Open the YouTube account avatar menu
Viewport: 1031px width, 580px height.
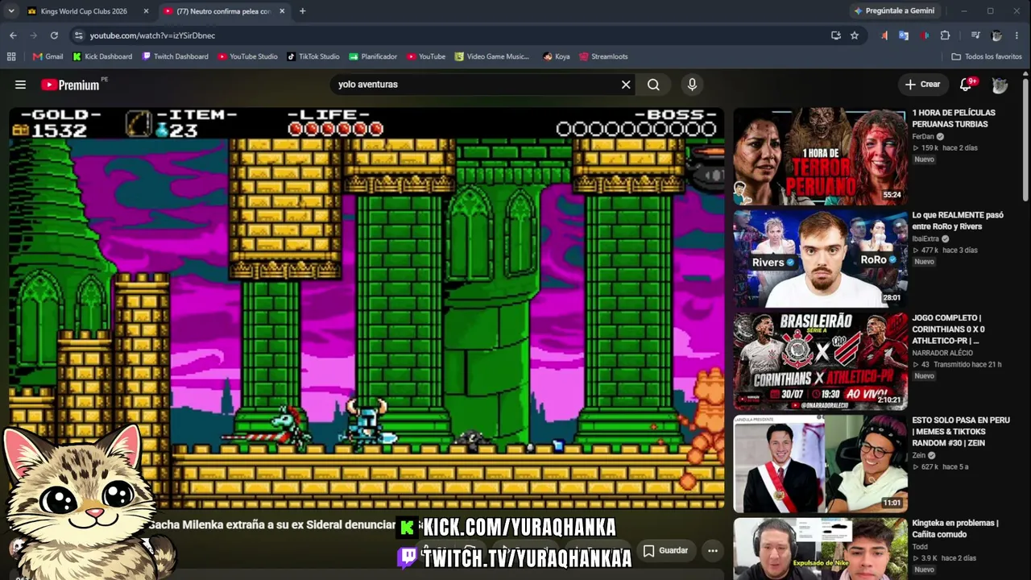[1000, 85]
